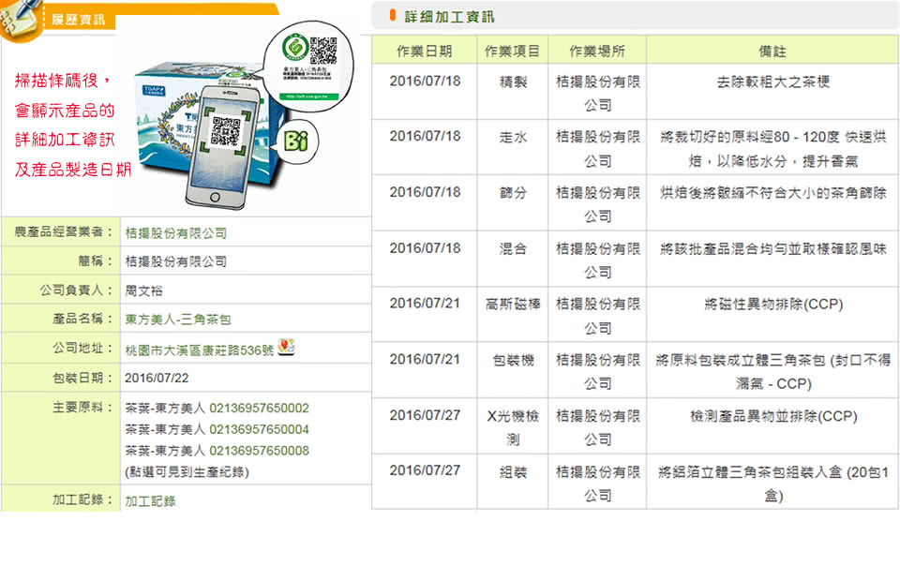The image size is (900, 566).
Task: Click the remark 檢測產品異物並排除(CCP)
Action: coord(773,416)
